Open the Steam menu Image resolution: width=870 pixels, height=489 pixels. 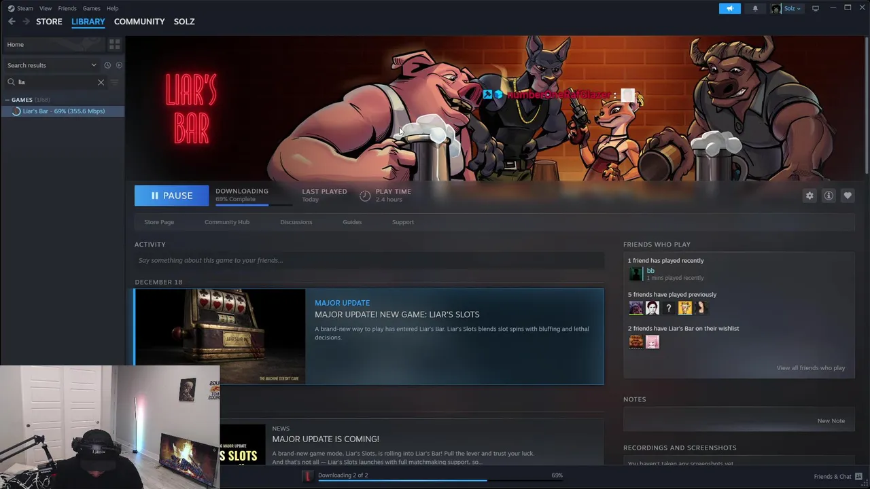pos(25,8)
